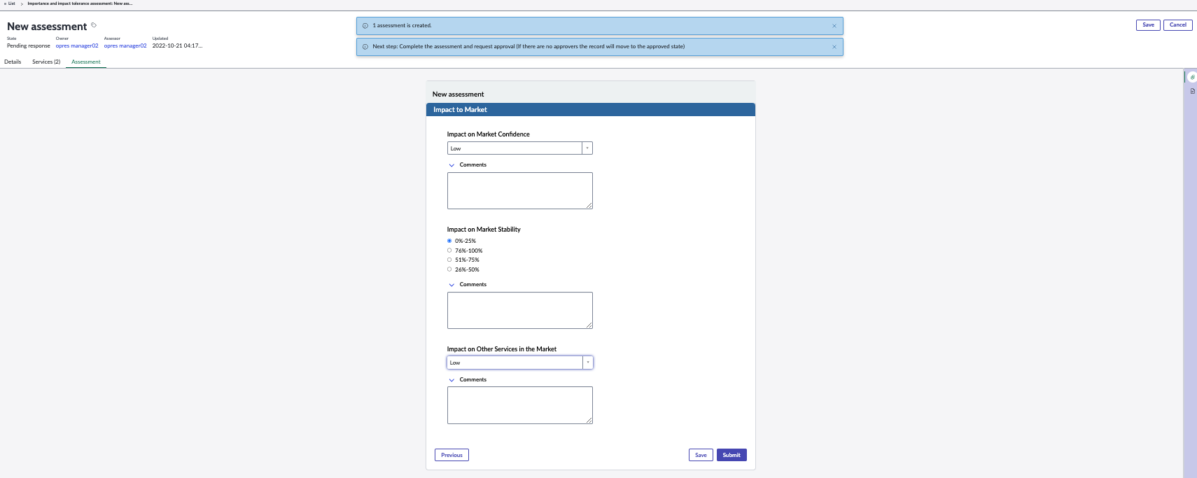Collapse Comments under Other Services in the Market
Viewport: 1197px width, 478px height.
[451, 380]
